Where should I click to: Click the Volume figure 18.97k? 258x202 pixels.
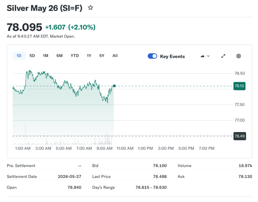point(245,166)
